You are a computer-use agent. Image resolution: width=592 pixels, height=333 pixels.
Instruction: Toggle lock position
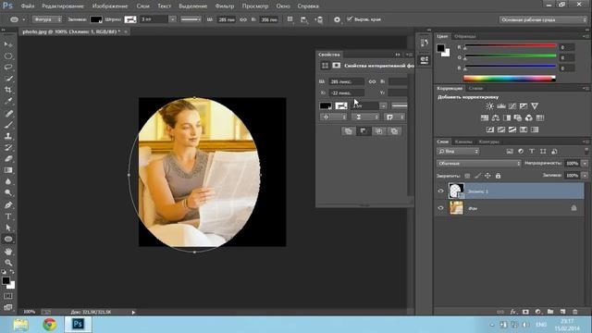pos(487,176)
